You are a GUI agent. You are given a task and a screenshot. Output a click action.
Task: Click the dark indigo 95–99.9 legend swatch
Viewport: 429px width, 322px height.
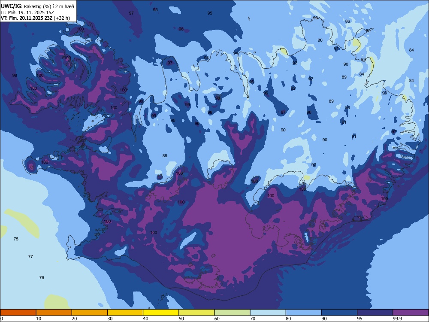pos(375,313)
